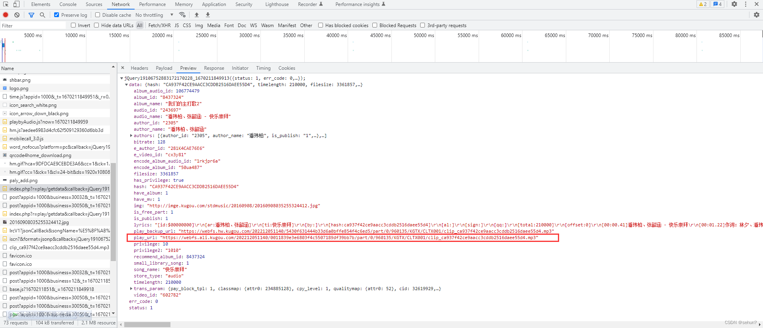
Task: Select the mobilecall_3.0.js request
Action: (56, 139)
